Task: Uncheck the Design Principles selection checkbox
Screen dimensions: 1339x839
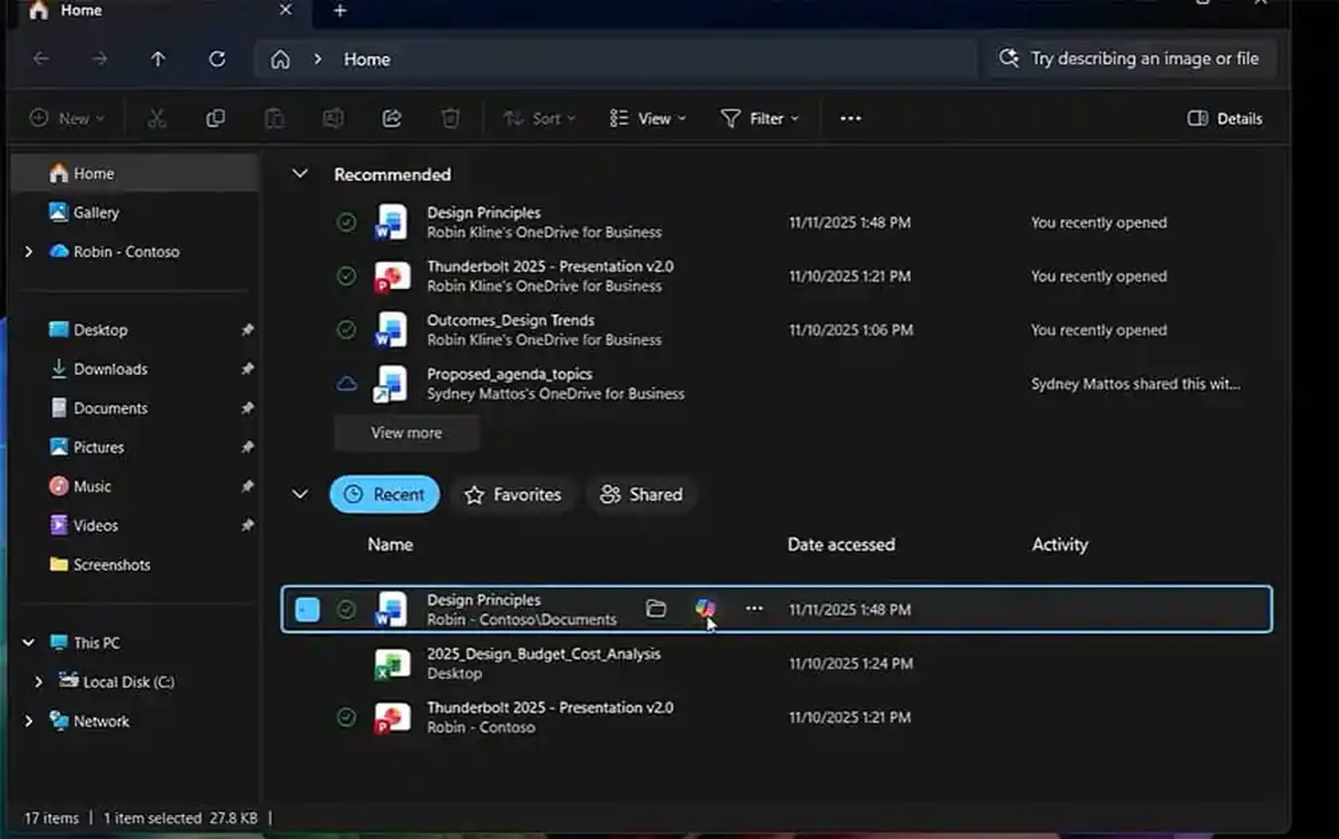Action: [307, 609]
